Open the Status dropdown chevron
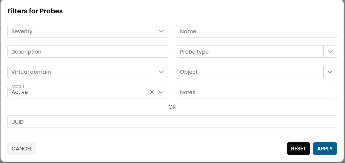The width and height of the screenshot is (345, 163). tap(161, 92)
